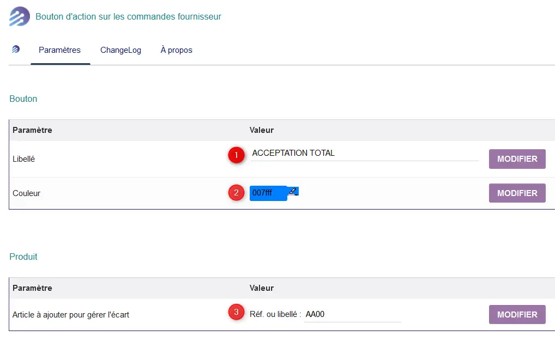
Task: Click the Couleur parameter label
Action: pos(27,193)
